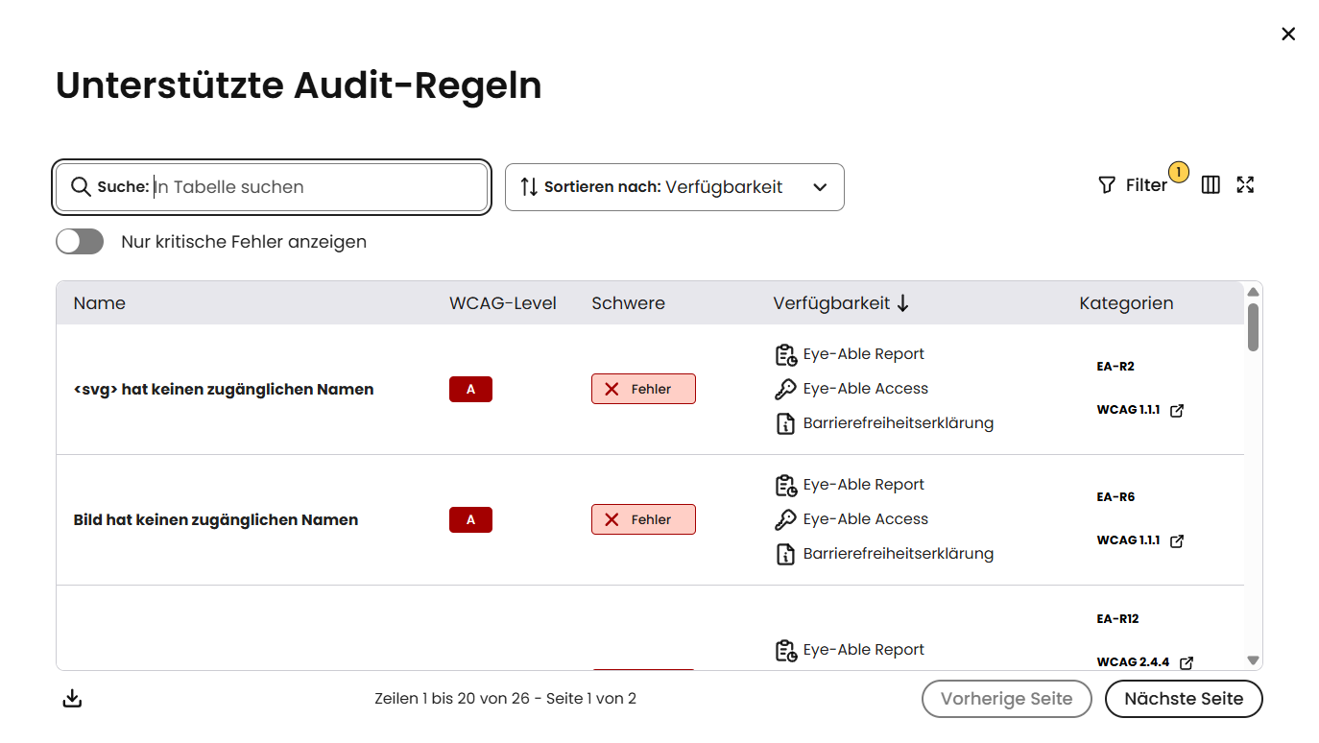This screenshot has height=743, width=1319.
Task: Open the column visibility icon
Action: click(x=1211, y=185)
